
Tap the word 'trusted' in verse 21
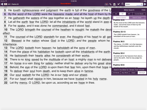[80, 79]
